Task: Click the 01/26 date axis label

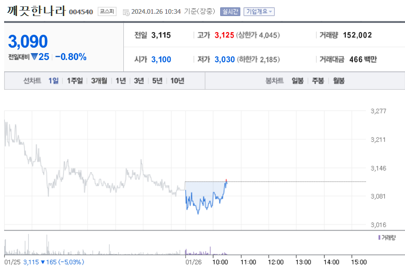Action: click(x=194, y=262)
